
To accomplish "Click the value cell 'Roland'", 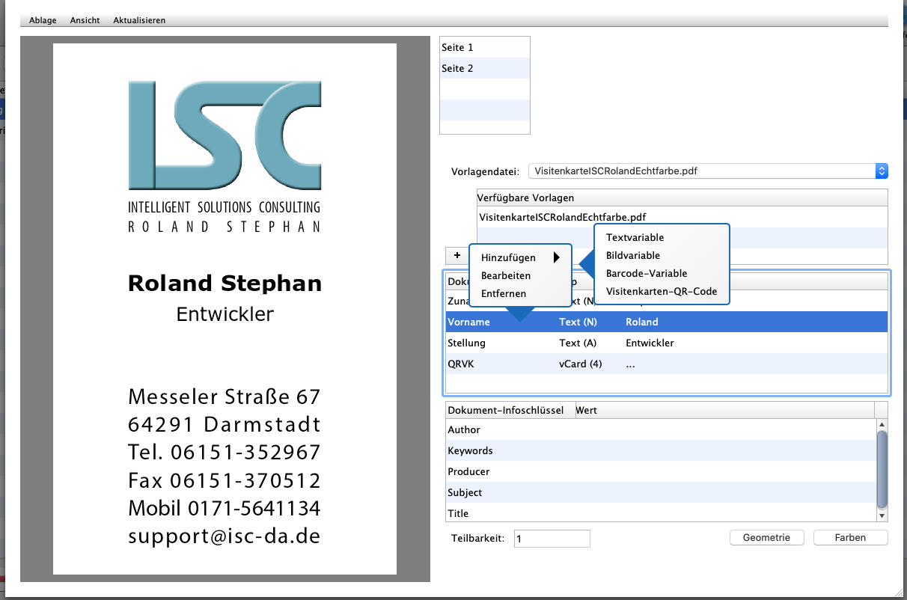I will (642, 322).
